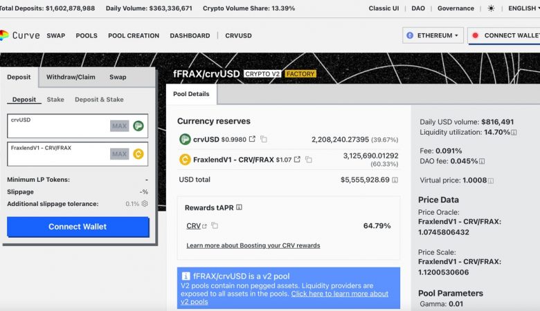
Task: Click MAX for the crvUSD deposit
Action: pyautogui.click(x=120, y=126)
